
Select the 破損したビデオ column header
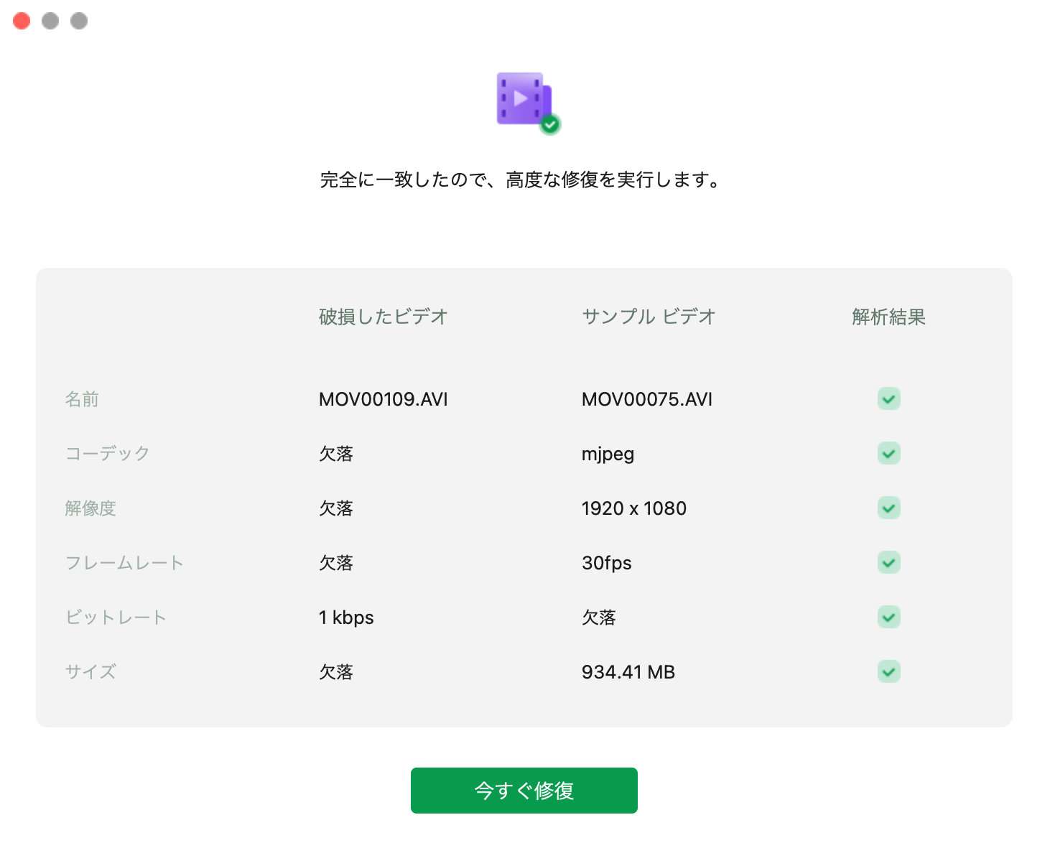tap(383, 317)
